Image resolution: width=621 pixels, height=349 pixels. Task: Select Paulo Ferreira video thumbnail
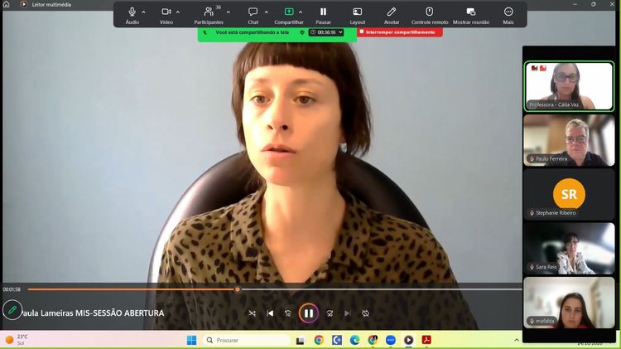(569, 140)
